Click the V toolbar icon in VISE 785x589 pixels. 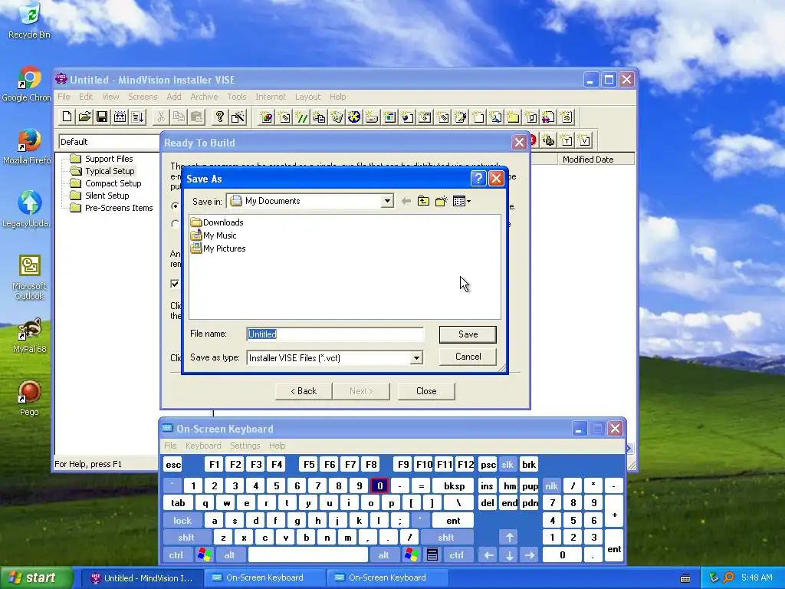[x=584, y=140]
